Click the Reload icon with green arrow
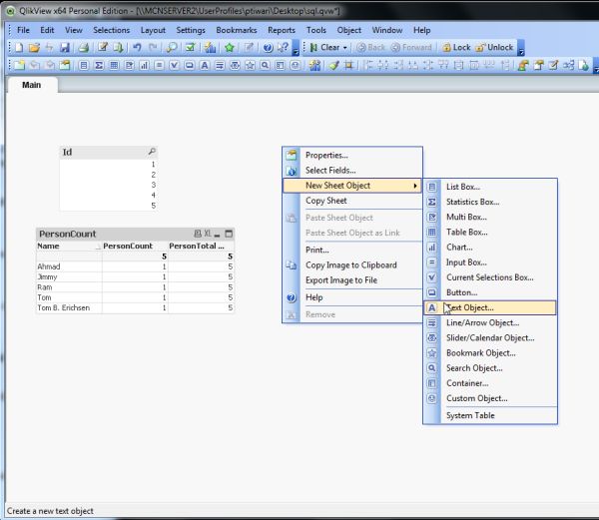The height and width of the screenshot is (520, 599). (x=118, y=47)
